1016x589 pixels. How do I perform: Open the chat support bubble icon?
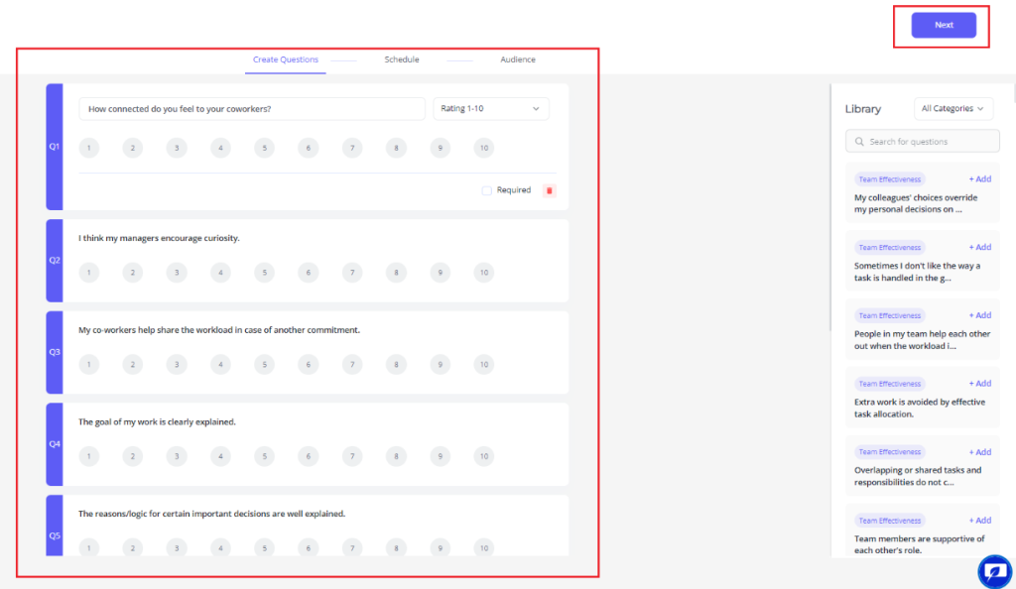coord(993,571)
